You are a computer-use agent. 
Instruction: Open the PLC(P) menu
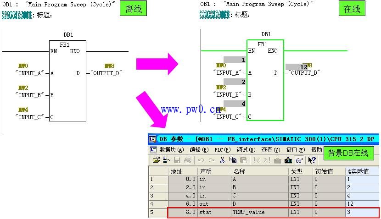tap(223, 150)
